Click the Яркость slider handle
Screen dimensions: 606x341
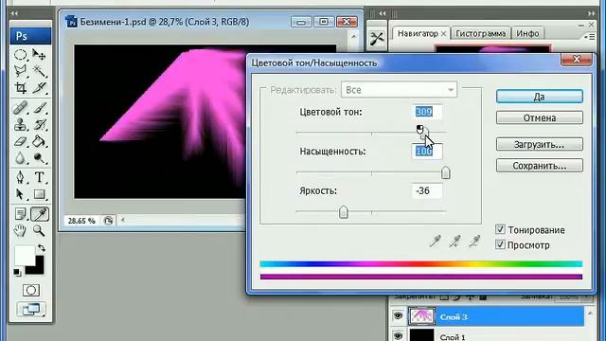click(343, 212)
